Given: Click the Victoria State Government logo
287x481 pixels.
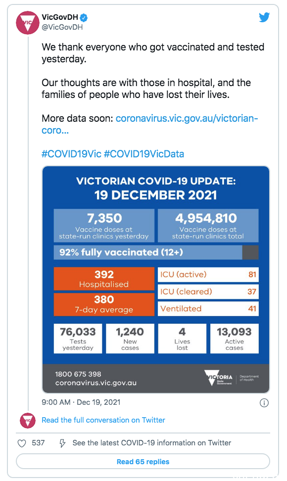Looking at the screenshot, I should coord(219,378).
